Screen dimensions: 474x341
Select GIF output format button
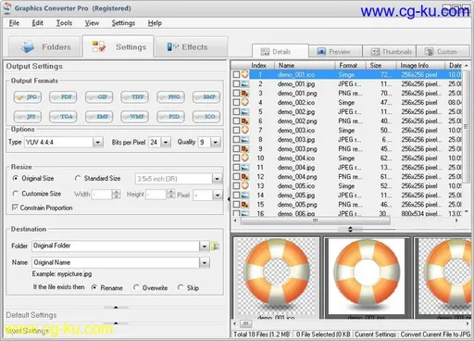(x=99, y=97)
